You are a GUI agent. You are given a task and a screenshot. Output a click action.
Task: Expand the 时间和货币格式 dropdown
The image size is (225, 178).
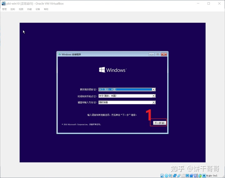coord(153,96)
